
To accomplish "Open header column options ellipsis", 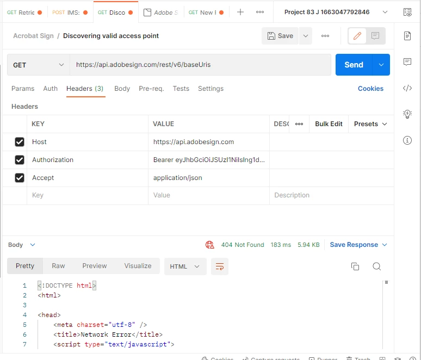I will [299, 124].
